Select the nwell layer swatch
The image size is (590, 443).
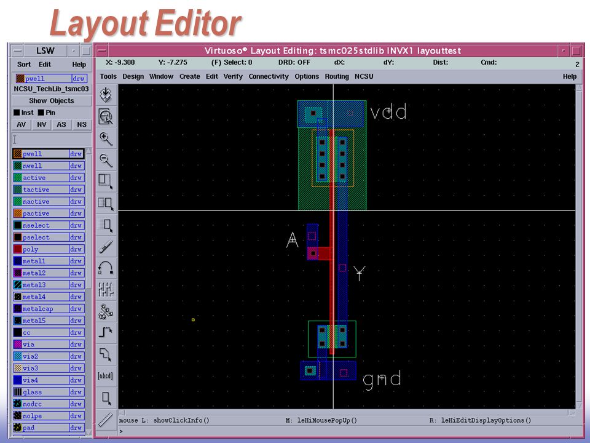[x=18, y=166]
